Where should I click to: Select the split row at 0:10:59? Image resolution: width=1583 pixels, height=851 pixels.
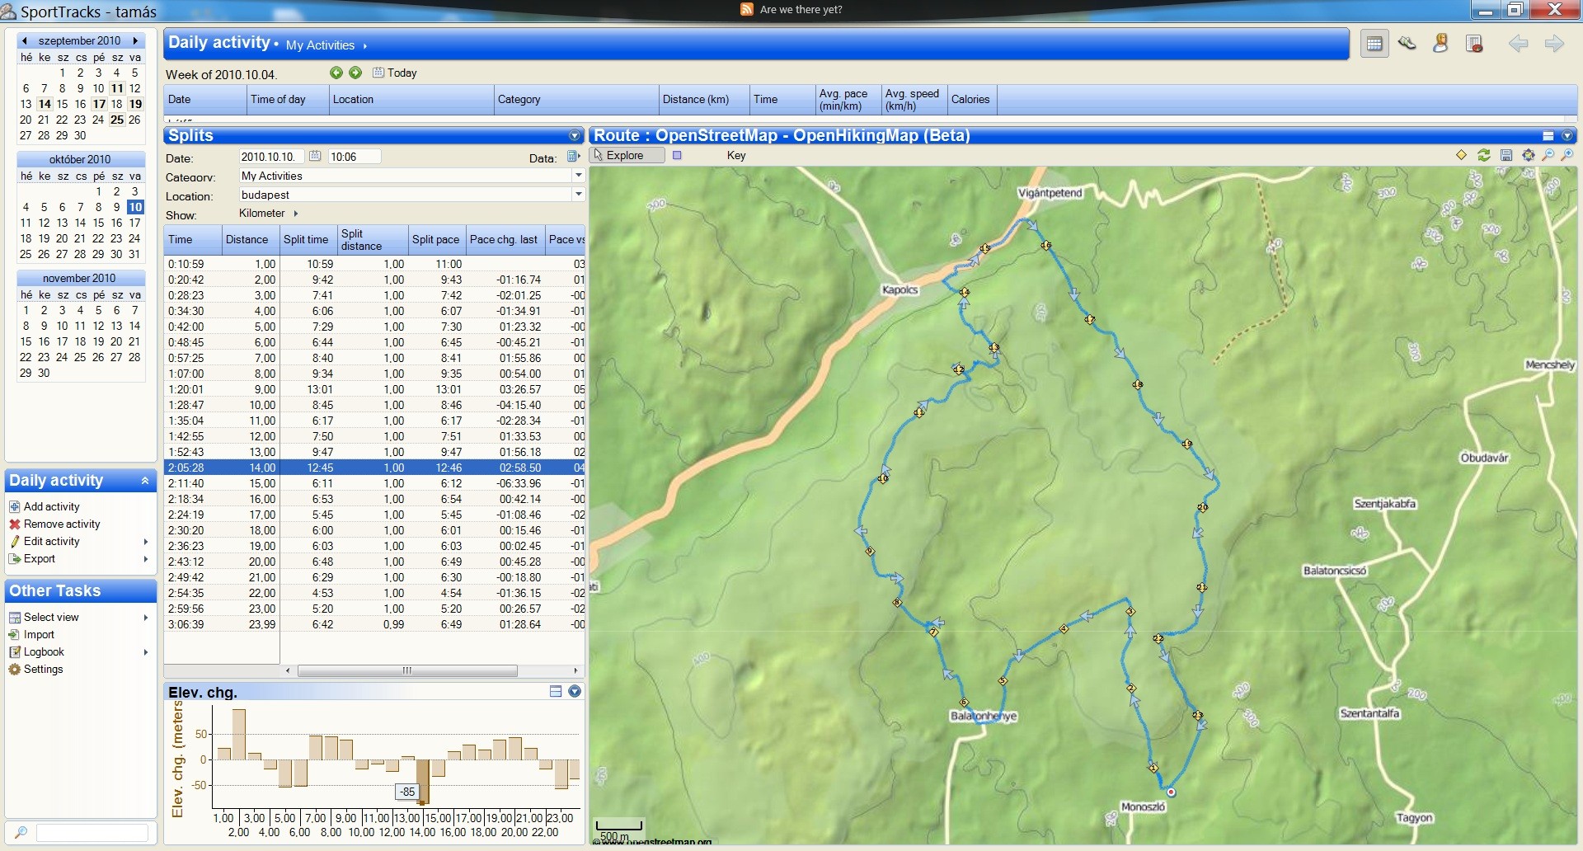tap(374, 264)
